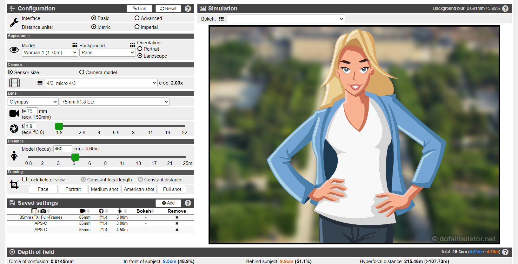Image resolution: width=518 pixels, height=264 pixels.
Task: Open the Bokeh dropdown
Action: click(286, 19)
